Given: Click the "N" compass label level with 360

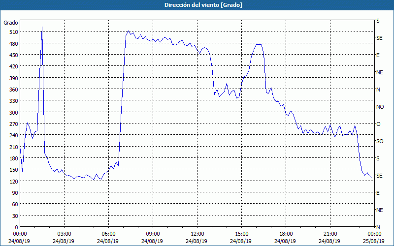Looking at the screenshot, I should tap(378, 90).
